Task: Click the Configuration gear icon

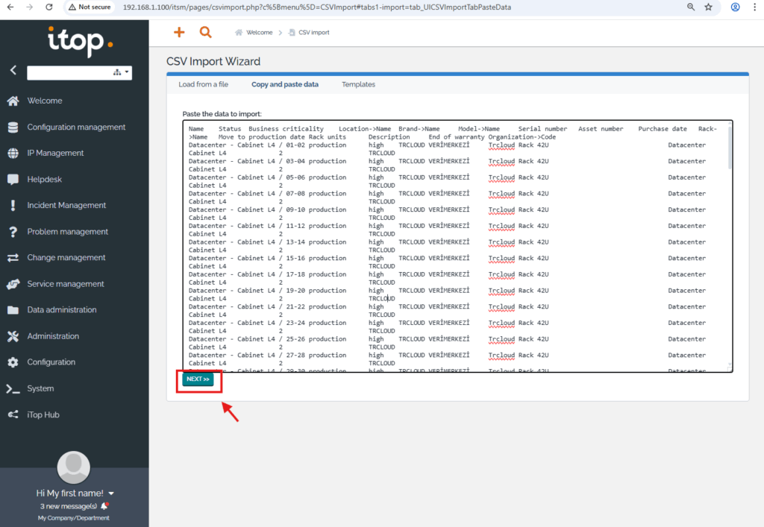Action: pyautogui.click(x=13, y=362)
